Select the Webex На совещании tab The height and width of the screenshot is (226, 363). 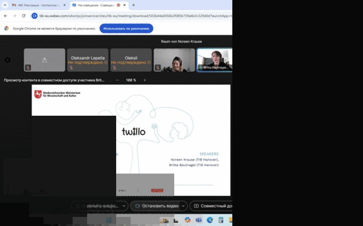[99, 5]
